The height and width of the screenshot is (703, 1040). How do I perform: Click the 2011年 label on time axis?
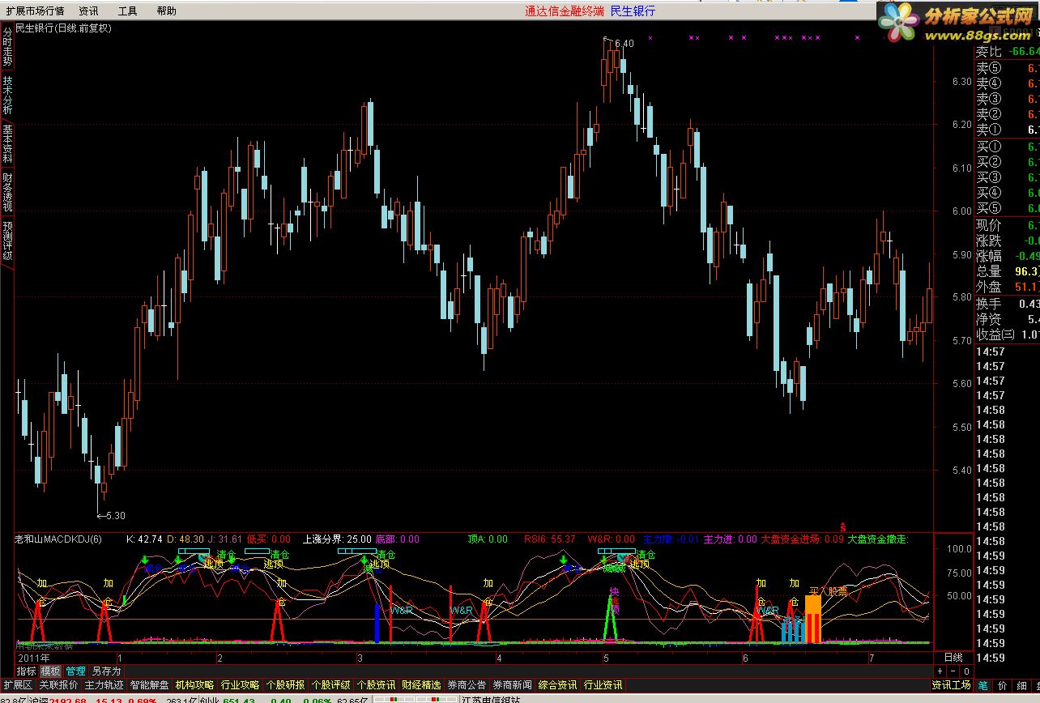point(33,657)
